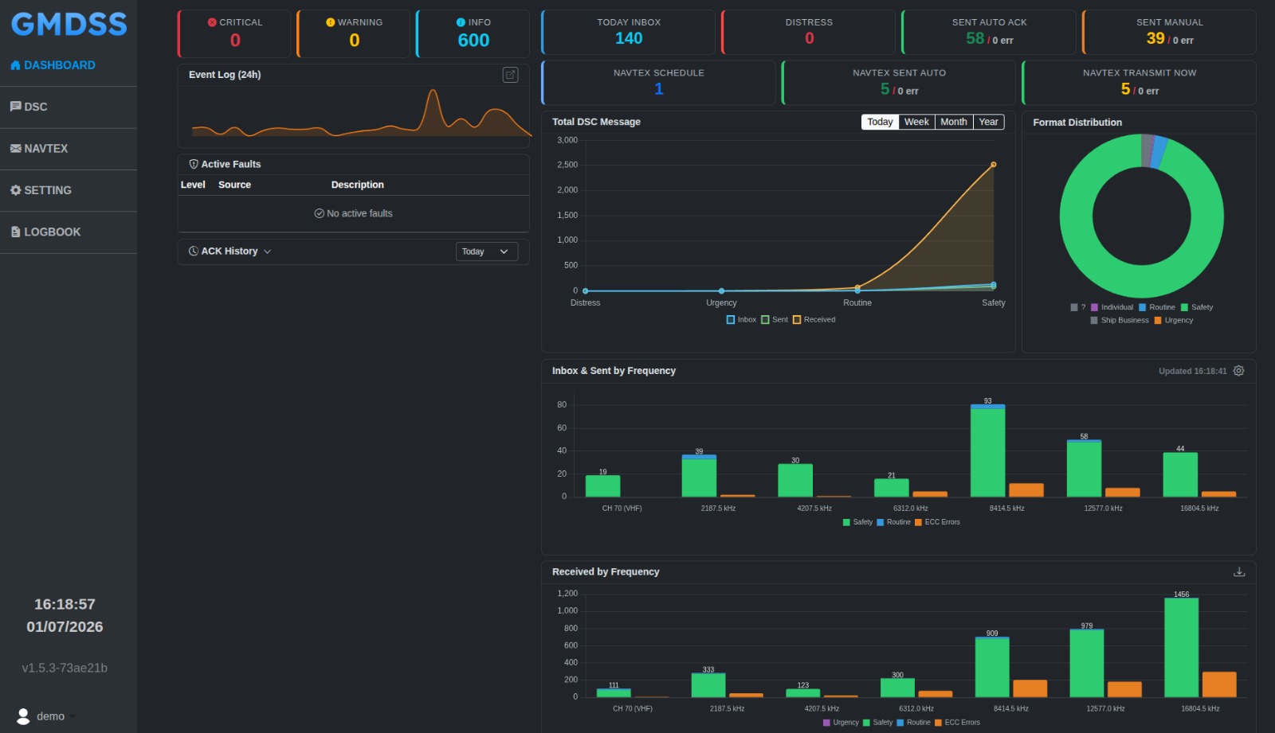Click the Info blue indicator icon

[x=461, y=22]
